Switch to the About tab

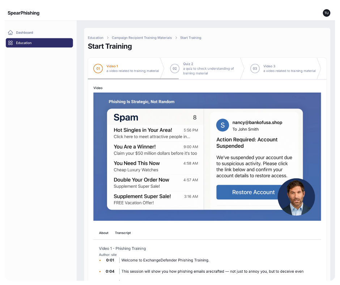tap(104, 233)
